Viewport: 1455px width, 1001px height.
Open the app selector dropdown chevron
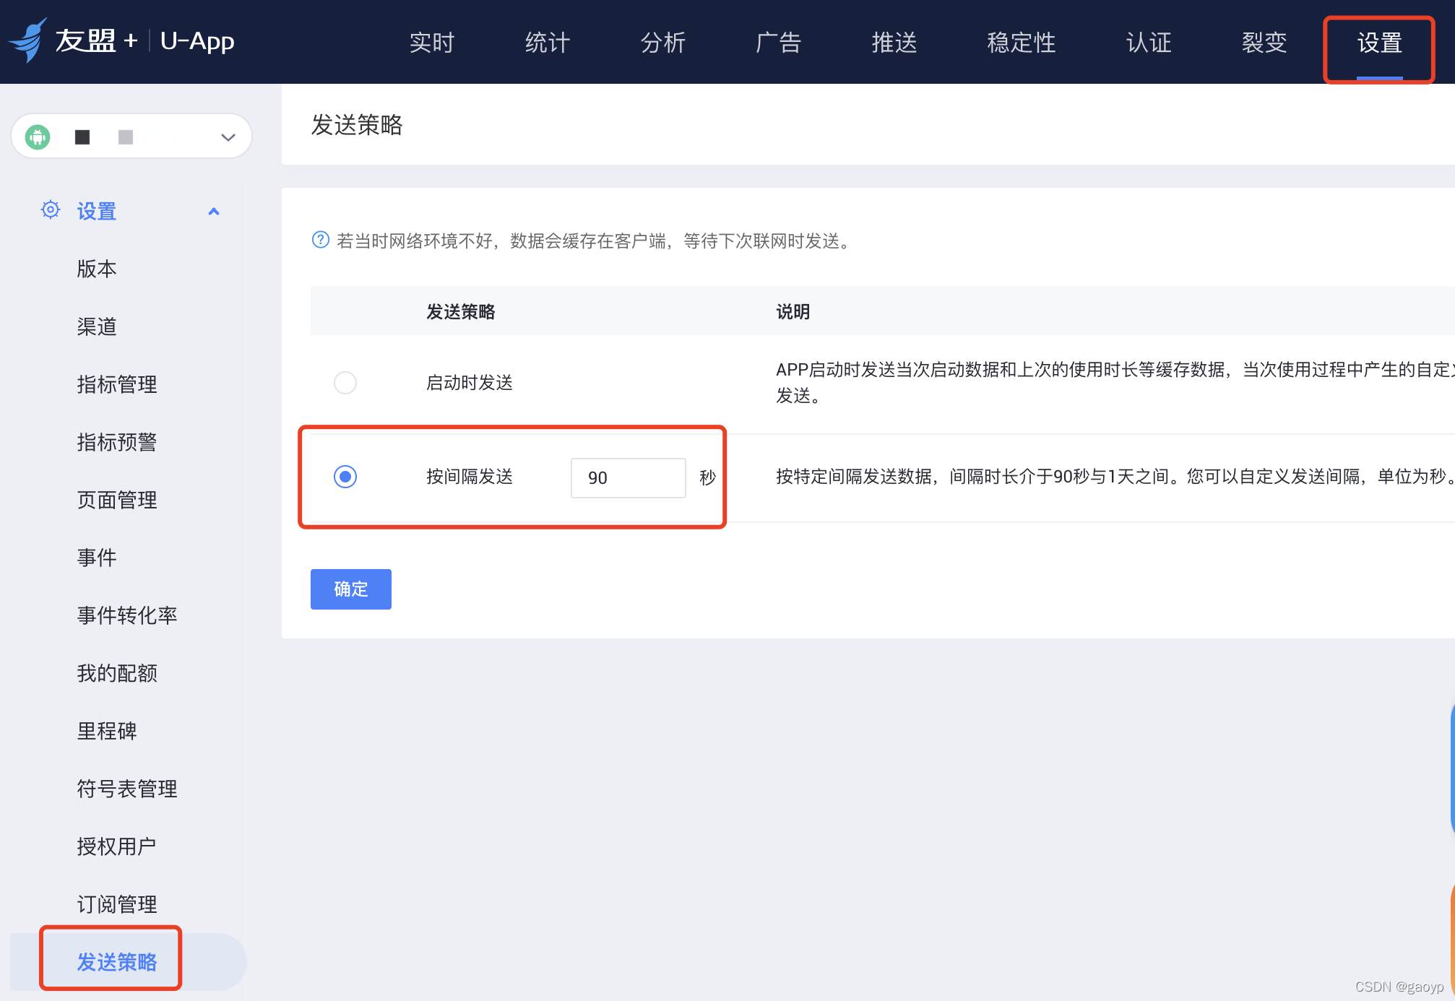[228, 137]
